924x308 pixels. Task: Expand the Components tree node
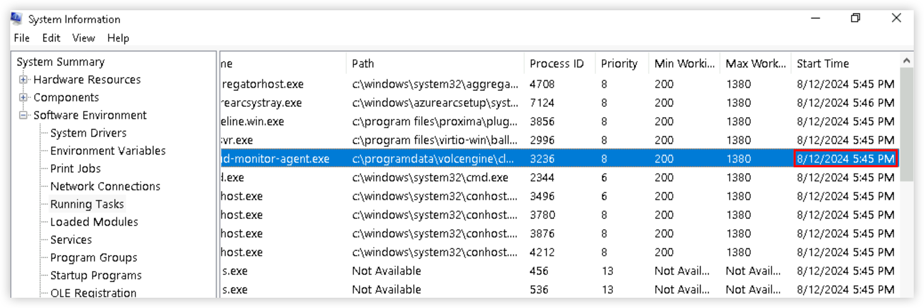(23, 97)
